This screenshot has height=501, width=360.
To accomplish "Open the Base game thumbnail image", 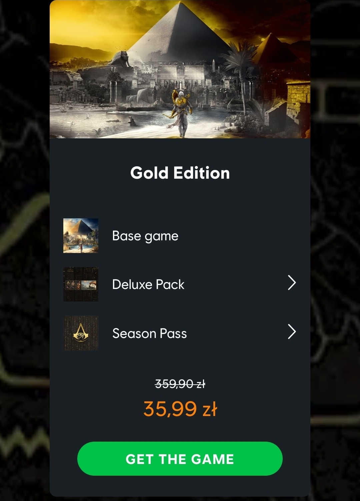I will (81, 236).
